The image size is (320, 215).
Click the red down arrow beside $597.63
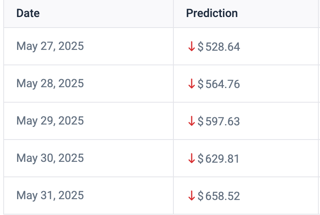coord(191,121)
